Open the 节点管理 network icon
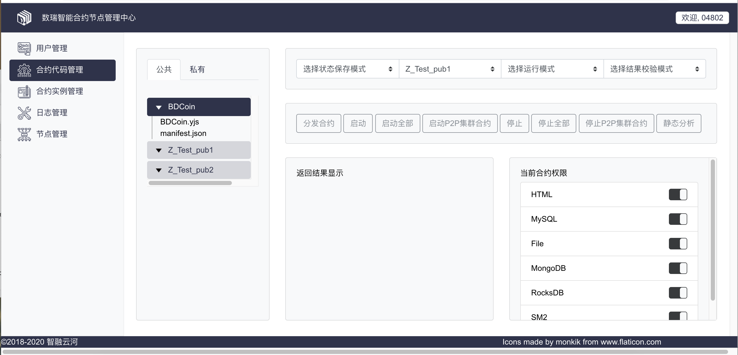738x355 pixels. click(24, 134)
